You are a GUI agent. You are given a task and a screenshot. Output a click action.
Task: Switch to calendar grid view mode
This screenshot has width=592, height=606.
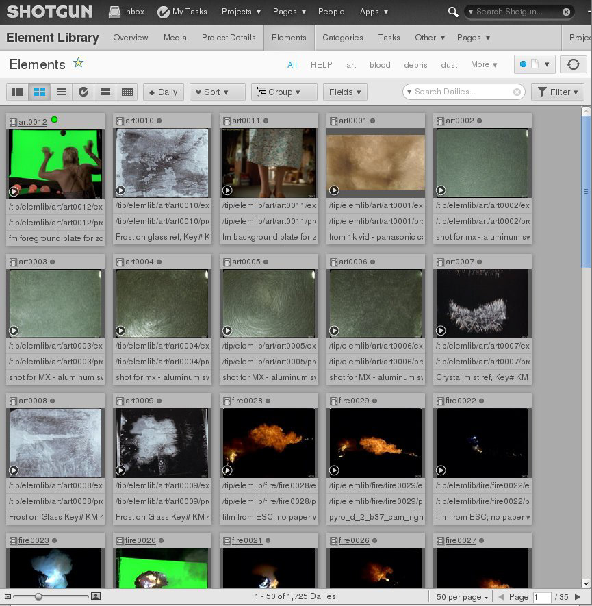pyautogui.click(x=127, y=92)
